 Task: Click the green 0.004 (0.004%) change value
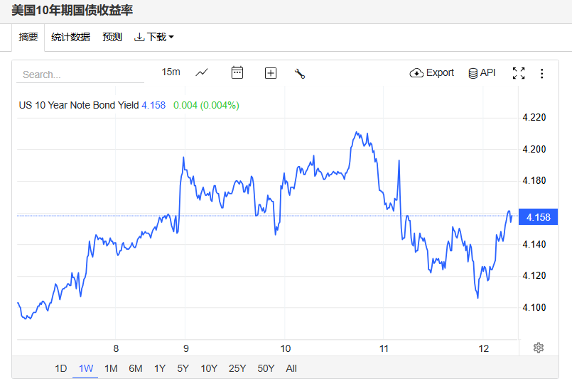[x=206, y=105]
